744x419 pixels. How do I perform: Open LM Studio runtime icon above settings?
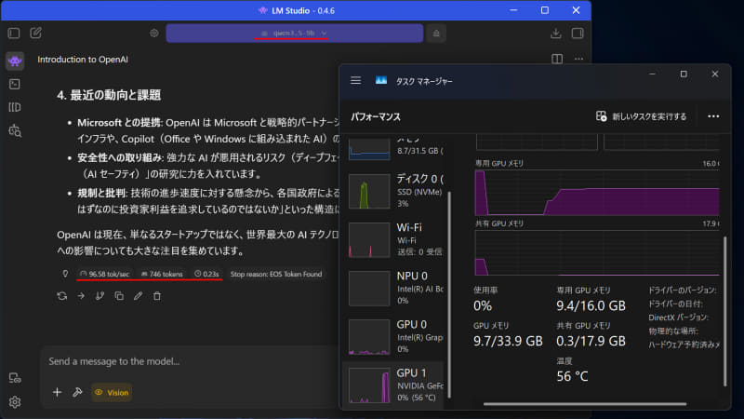point(15,379)
